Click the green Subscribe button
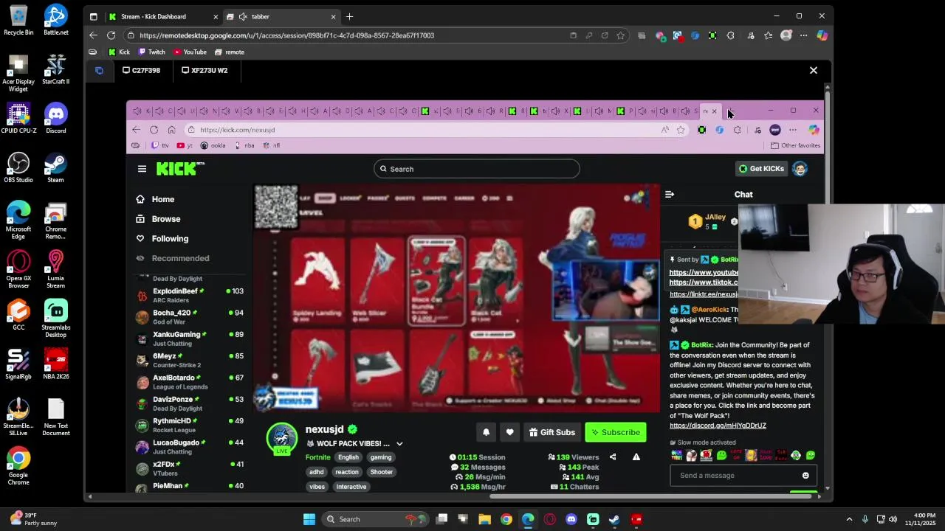The height and width of the screenshot is (531, 945). pyautogui.click(x=615, y=432)
